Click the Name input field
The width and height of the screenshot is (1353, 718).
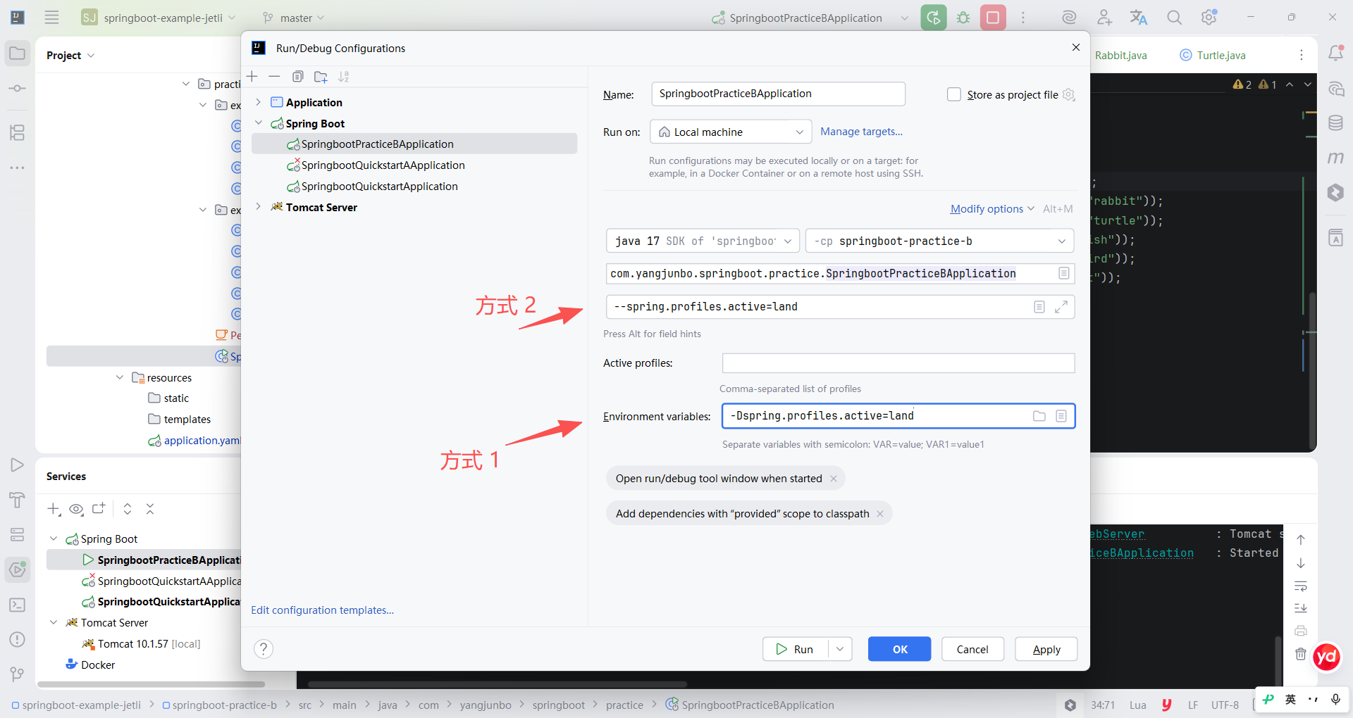pyautogui.click(x=779, y=94)
